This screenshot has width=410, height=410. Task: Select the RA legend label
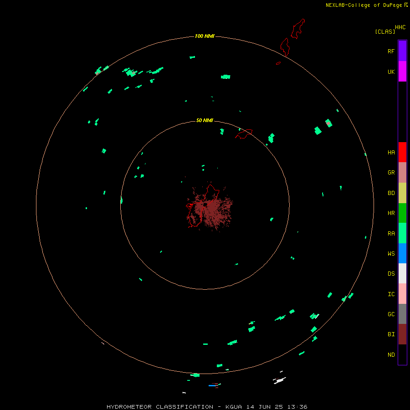pos(391,234)
